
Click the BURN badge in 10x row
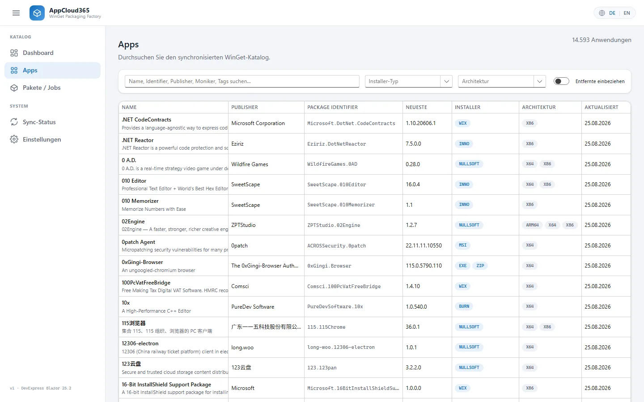click(464, 306)
